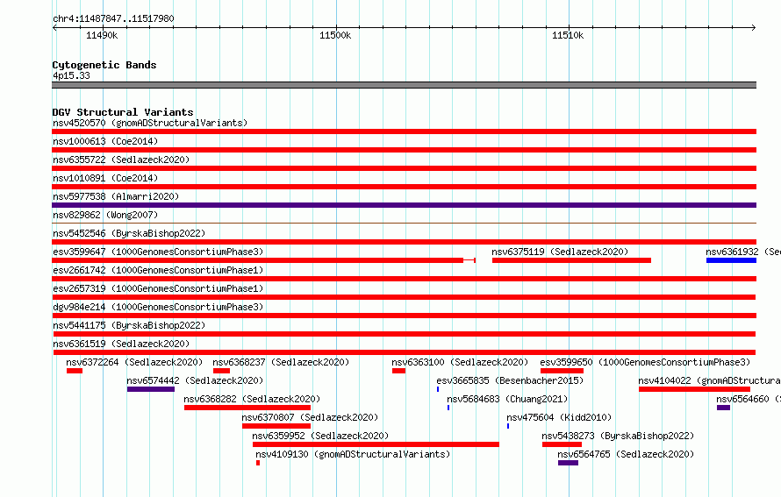781x497 pixels.
Task: Click the nsv6372264 (Sedlazeck2020) label
Action: (x=134, y=362)
